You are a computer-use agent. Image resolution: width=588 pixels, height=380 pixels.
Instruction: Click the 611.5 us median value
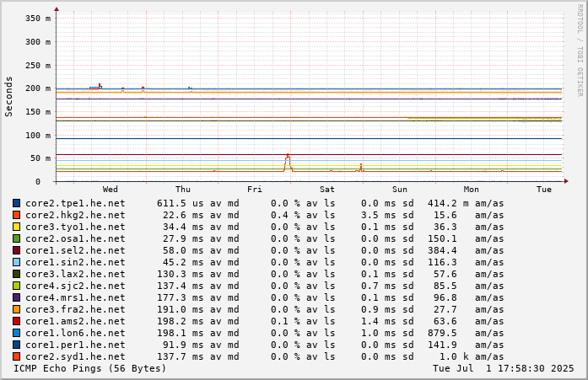coord(180,203)
